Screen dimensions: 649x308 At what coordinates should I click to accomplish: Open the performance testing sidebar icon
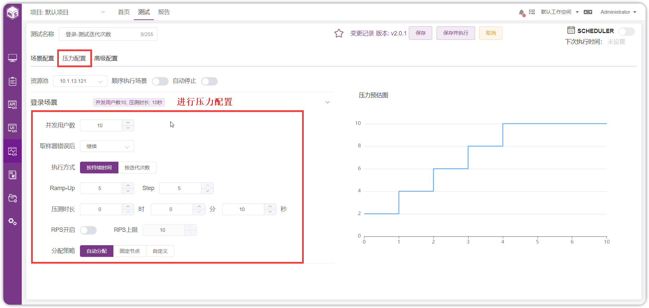tap(13, 151)
